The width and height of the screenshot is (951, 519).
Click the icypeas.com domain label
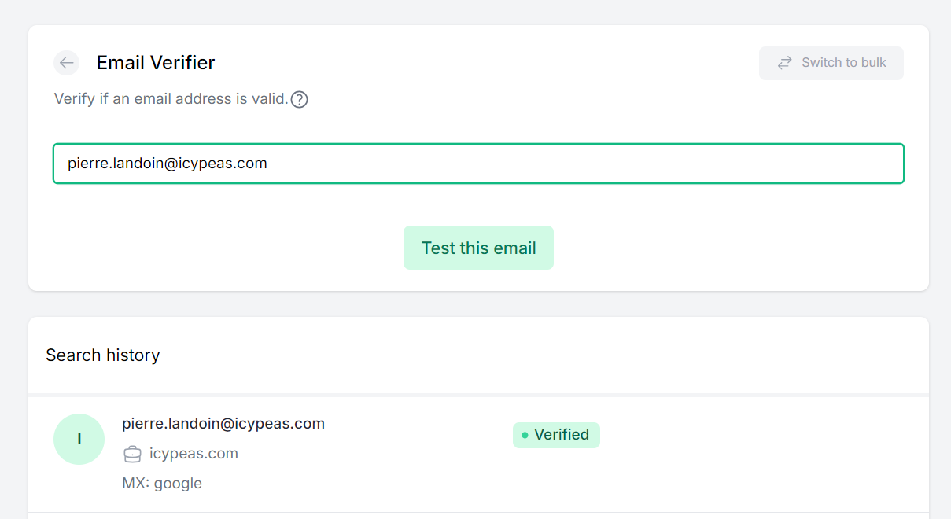[x=194, y=454]
